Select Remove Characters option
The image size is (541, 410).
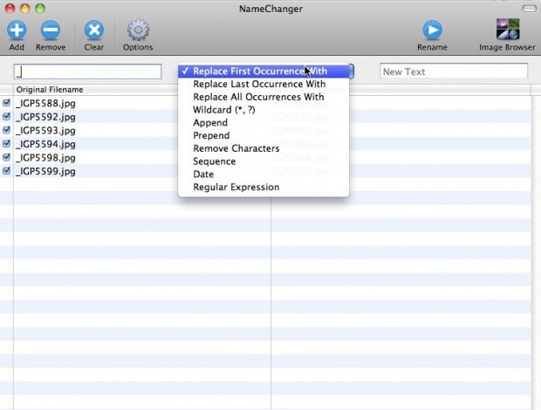264,148
